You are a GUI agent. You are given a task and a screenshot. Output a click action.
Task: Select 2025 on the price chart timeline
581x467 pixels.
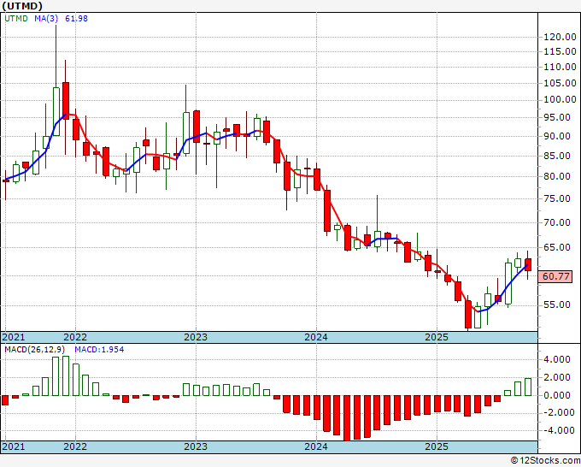(437, 337)
